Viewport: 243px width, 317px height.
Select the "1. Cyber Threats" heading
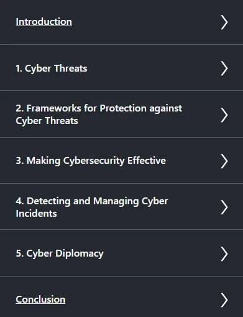52,69
